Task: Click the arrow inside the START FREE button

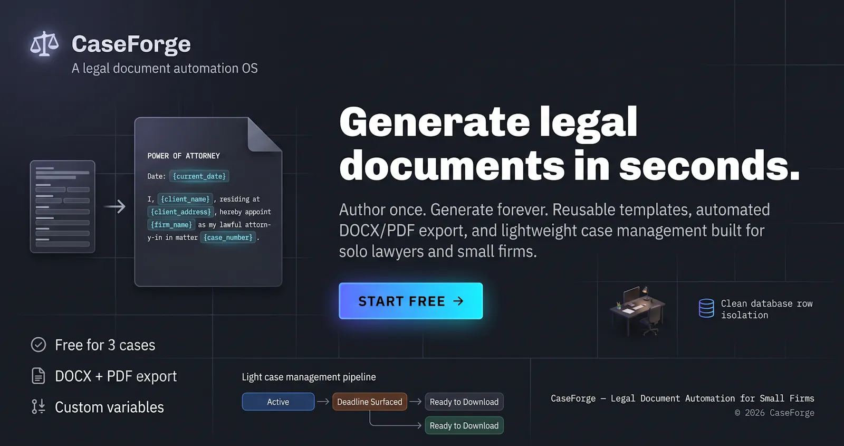Action: (458, 301)
